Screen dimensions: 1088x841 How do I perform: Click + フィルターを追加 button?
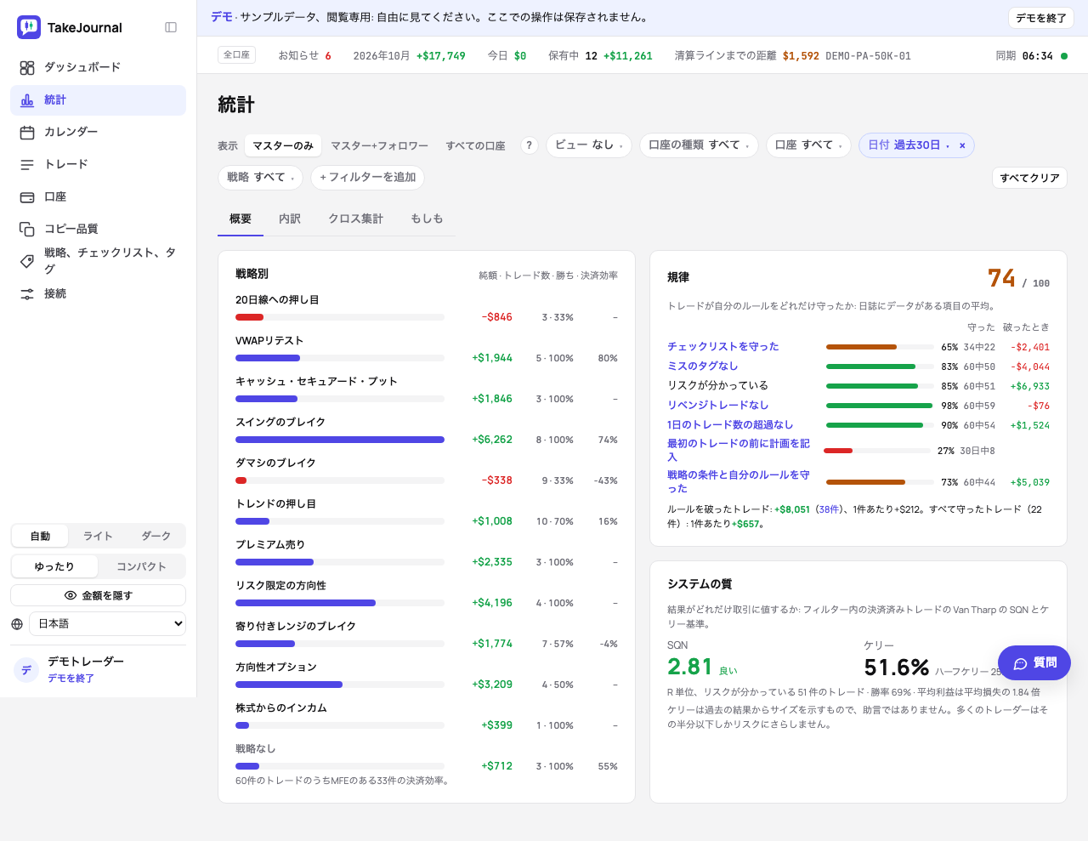368,178
